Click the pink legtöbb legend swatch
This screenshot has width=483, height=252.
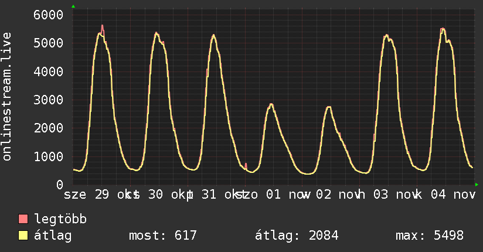(x=23, y=219)
